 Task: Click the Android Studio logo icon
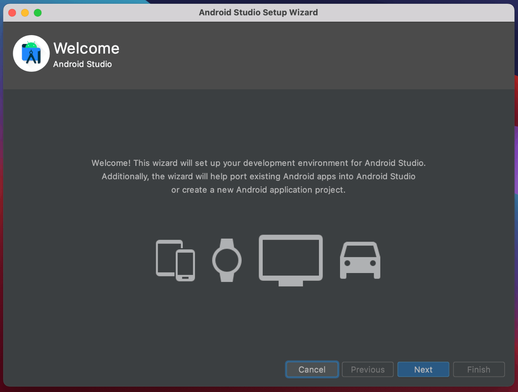tap(31, 54)
